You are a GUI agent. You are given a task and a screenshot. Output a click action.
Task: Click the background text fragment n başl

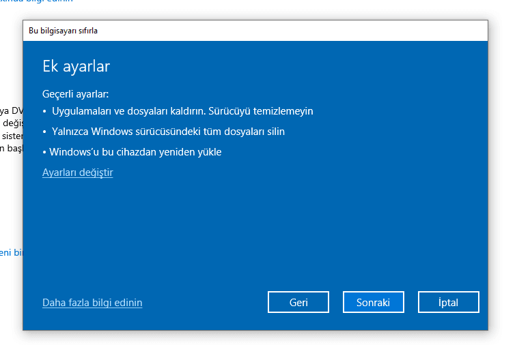point(11,149)
